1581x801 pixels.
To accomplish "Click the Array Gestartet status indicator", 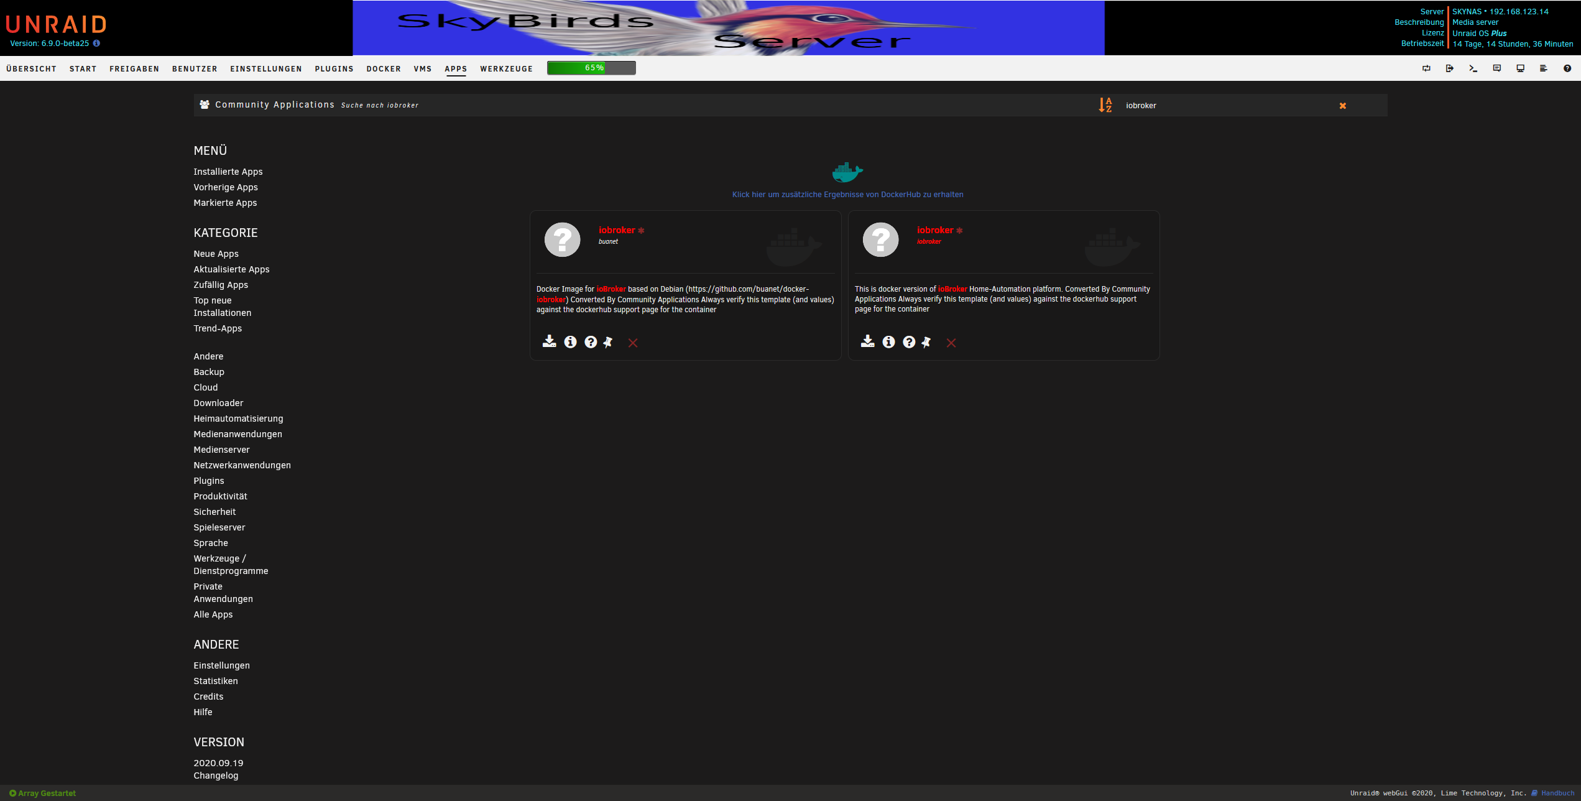I will [x=42, y=793].
